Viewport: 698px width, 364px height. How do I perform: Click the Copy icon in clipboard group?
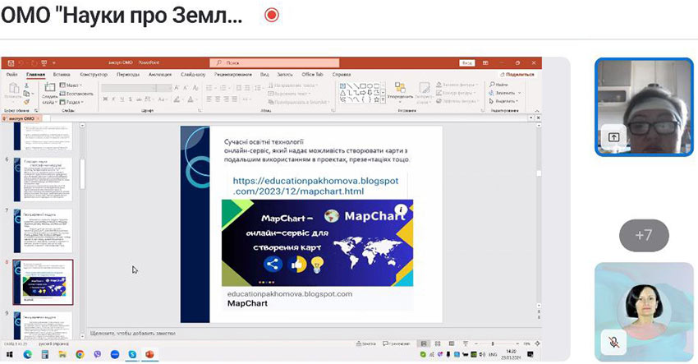pos(27,94)
